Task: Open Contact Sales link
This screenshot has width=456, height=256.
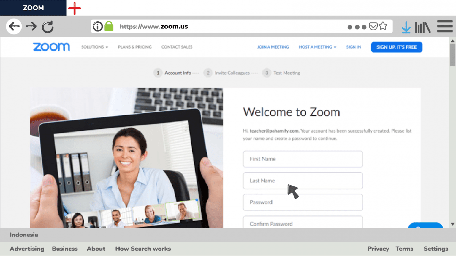Action: pyautogui.click(x=177, y=47)
